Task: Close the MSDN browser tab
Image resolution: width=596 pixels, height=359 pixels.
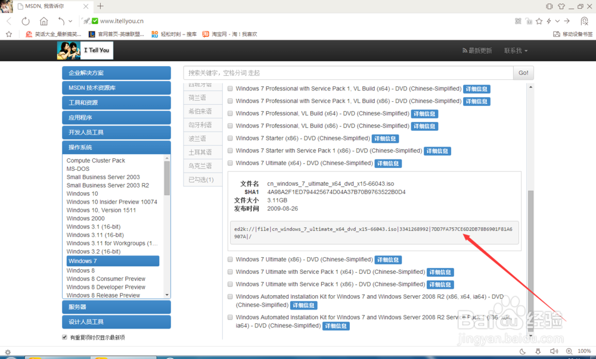Action: coord(86,7)
